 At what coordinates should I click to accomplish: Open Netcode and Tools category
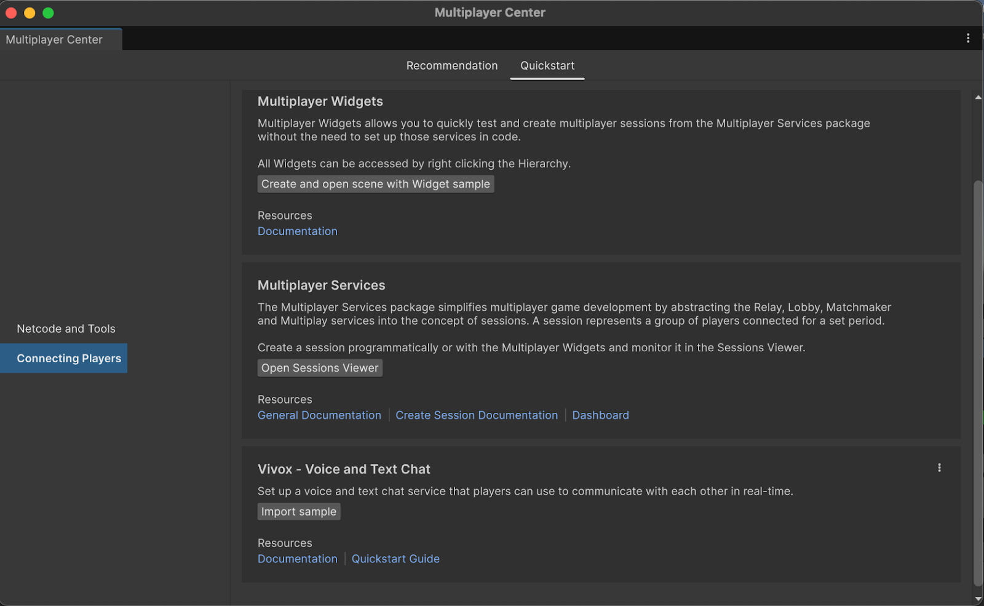[x=66, y=329]
